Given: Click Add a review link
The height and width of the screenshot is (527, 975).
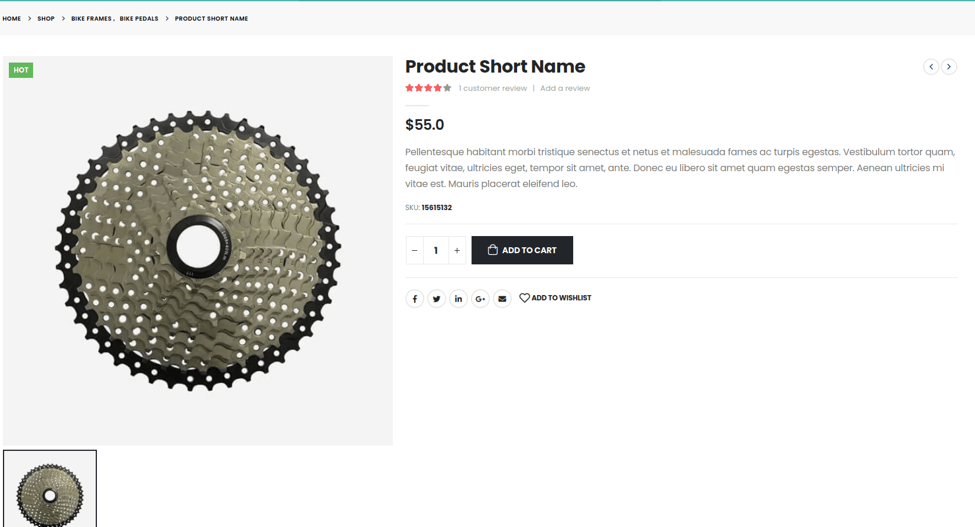Looking at the screenshot, I should tap(565, 89).
